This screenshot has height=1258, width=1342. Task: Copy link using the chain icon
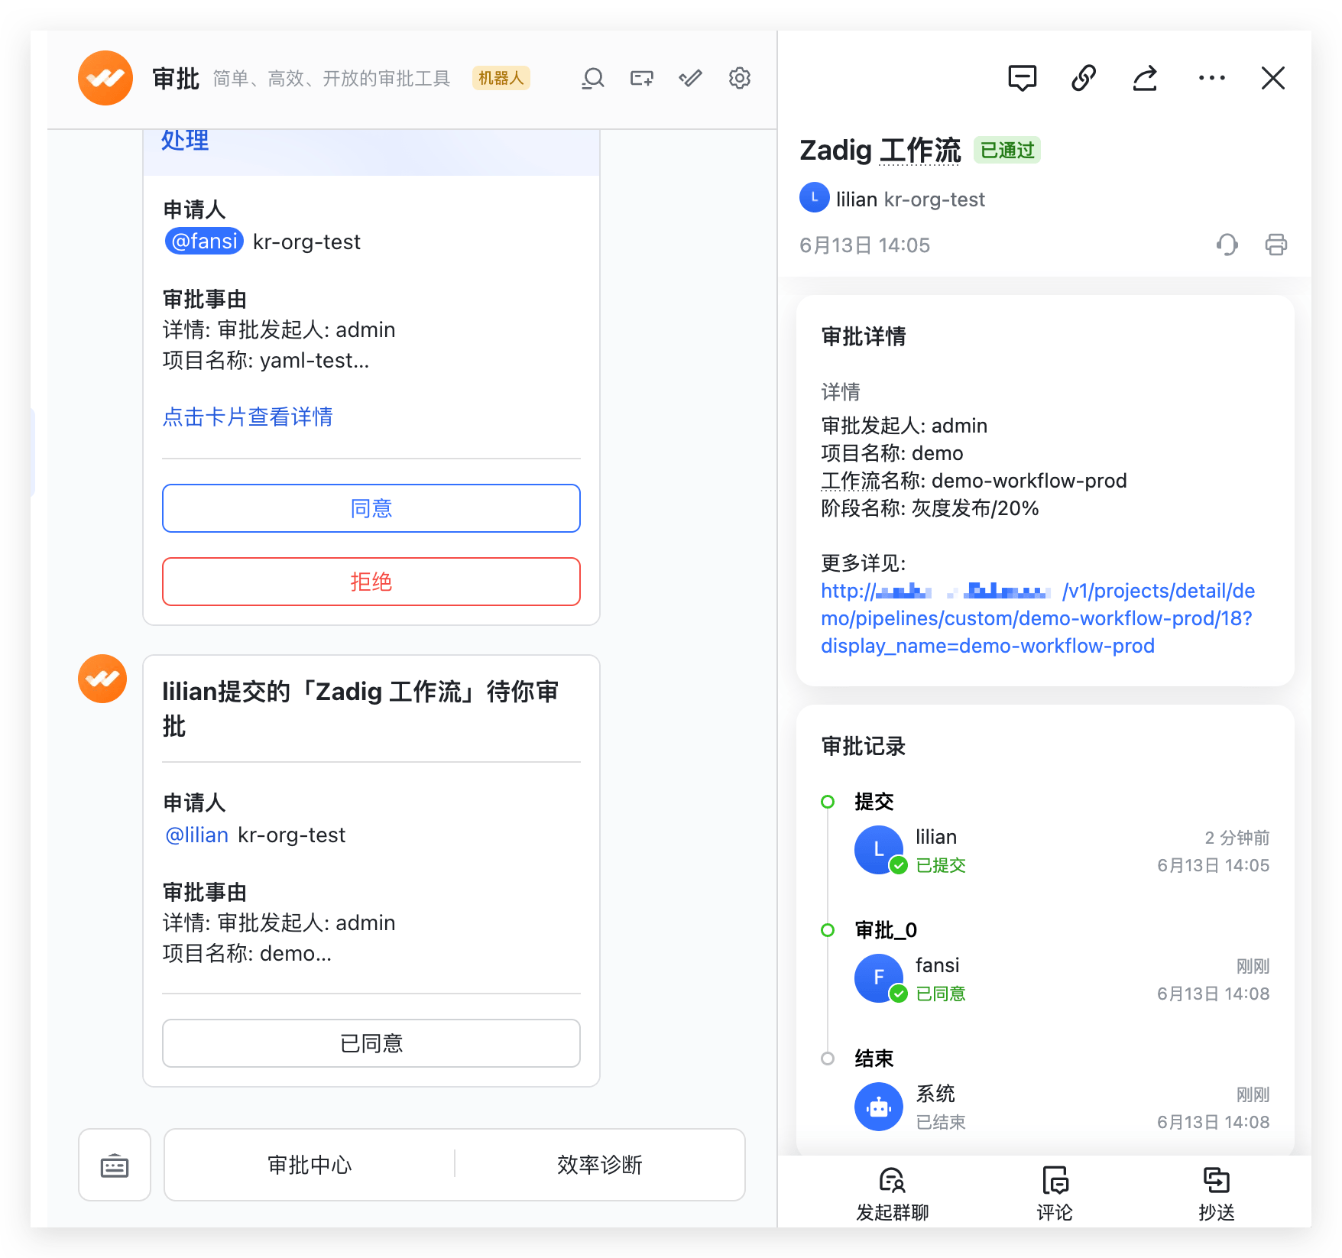pos(1084,78)
